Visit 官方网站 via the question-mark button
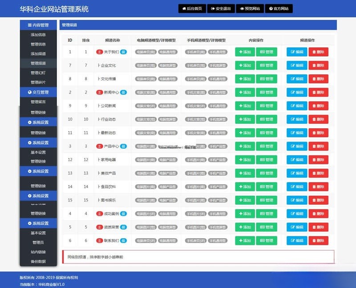Viewport: 356px width, 288px height. tap(279, 8)
